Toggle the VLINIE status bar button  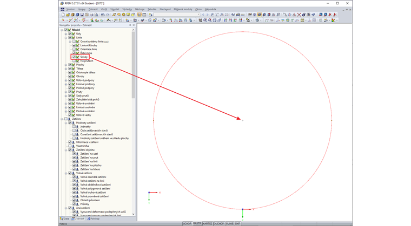(230, 224)
